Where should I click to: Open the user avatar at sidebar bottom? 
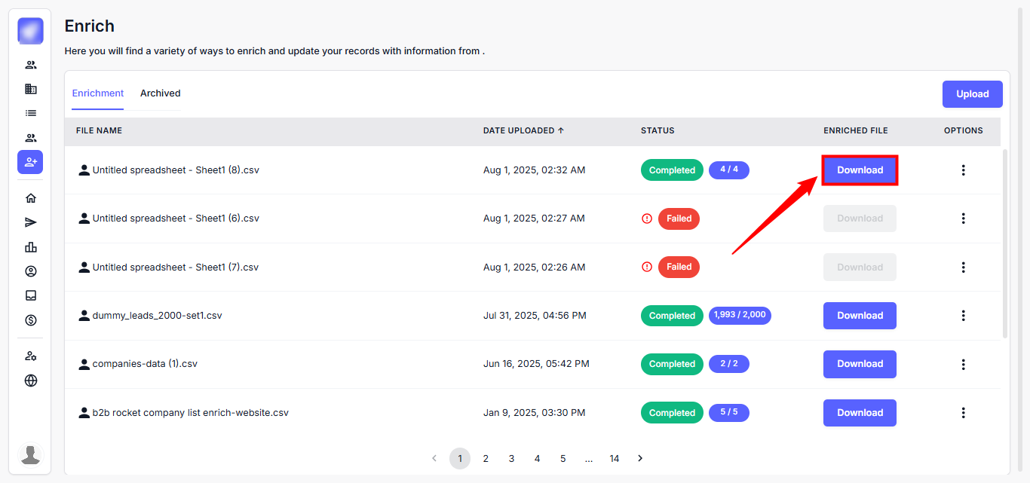(x=31, y=454)
